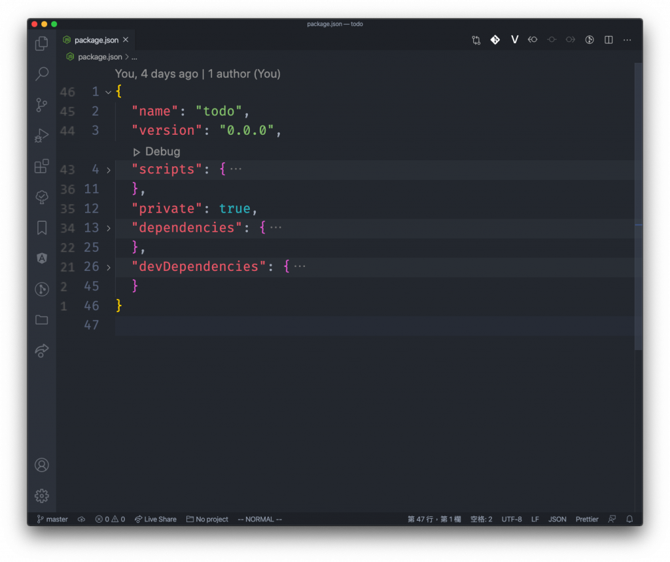Open notifications bell in status bar
The height and width of the screenshot is (562, 670).
pyautogui.click(x=629, y=519)
